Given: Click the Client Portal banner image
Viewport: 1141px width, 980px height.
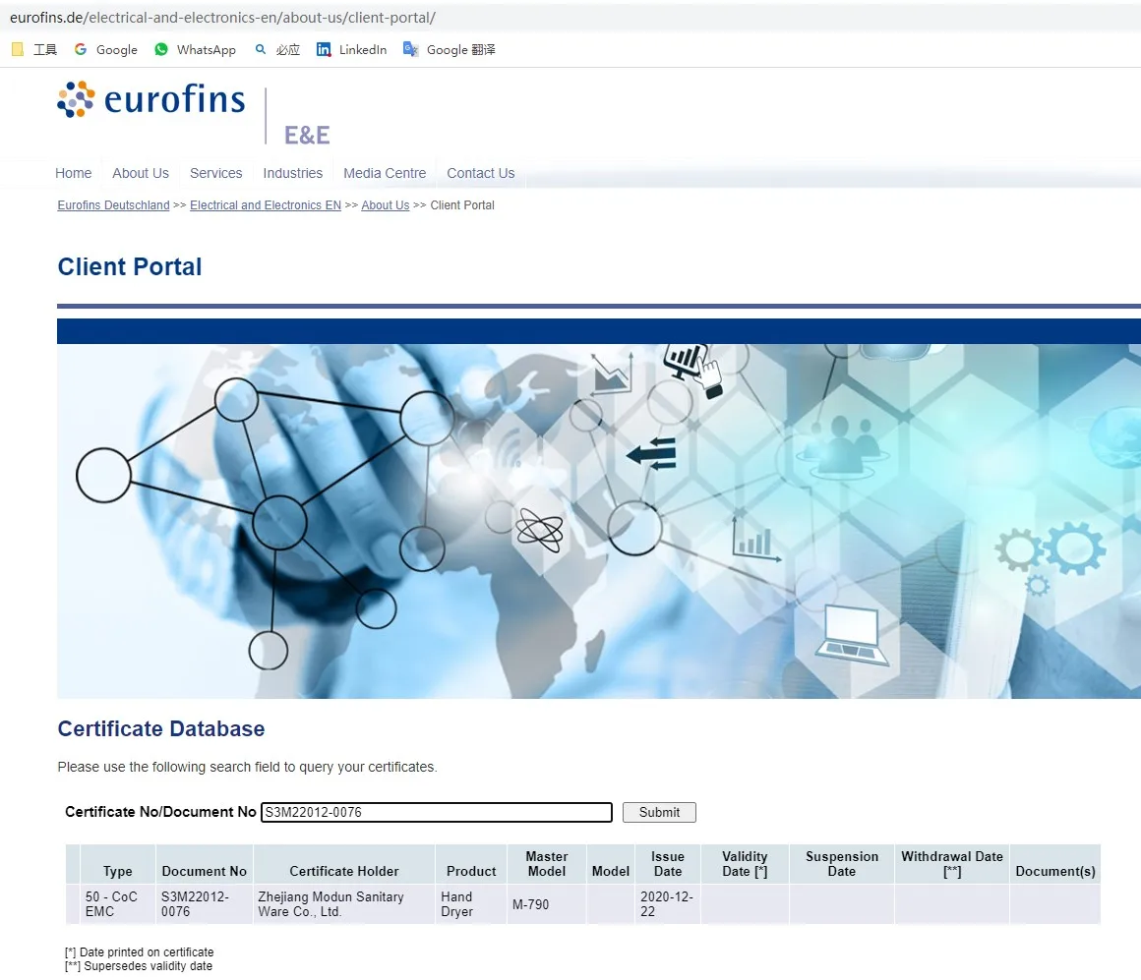Looking at the screenshot, I should coord(598,521).
